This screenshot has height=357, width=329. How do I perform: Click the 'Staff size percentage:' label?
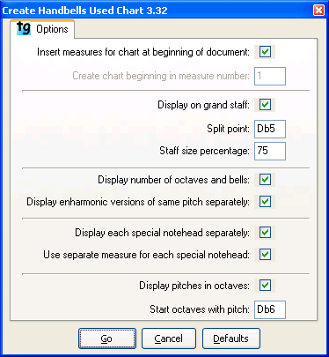[204, 151]
